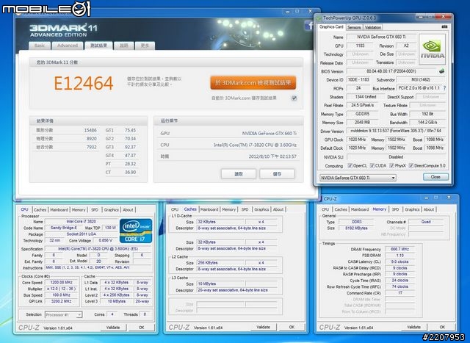Open the Processor #1 selection dropdown
This screenshot has height=343, width=470.
pyautogui.click(x=63, y=315)
